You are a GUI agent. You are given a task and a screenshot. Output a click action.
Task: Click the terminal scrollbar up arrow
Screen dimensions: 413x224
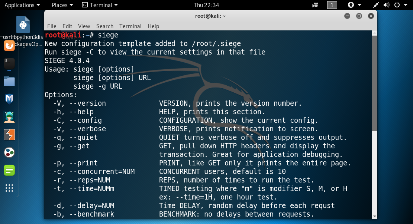pos(375,33)
